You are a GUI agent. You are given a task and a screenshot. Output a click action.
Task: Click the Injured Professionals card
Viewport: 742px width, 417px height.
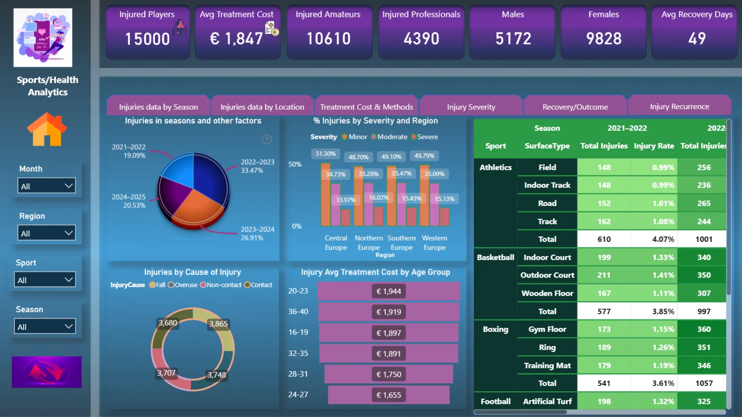(x=421, y=32)
